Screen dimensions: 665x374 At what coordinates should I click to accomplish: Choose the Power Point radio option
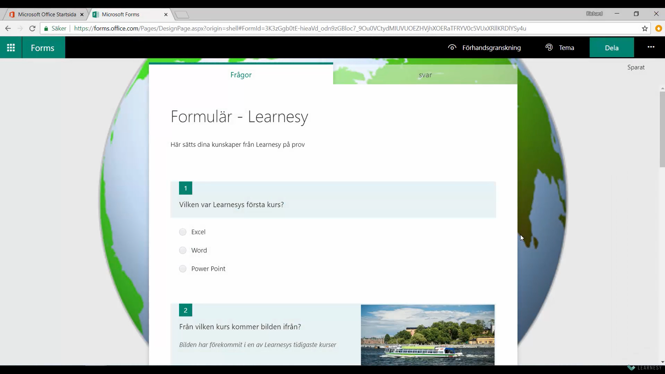tap(183, 269)
